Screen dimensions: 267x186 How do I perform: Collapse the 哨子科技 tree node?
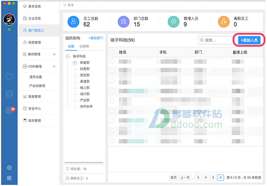[x=68, y=56]
